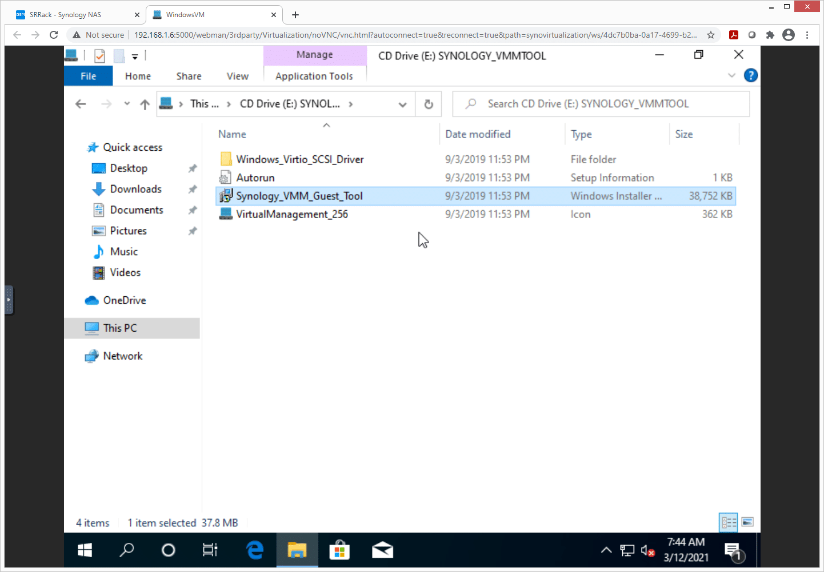Image resolution: width=824 pixels, height=572 pixels.
Task: Open Mail app from the taskbar
Action: [382, 550]
